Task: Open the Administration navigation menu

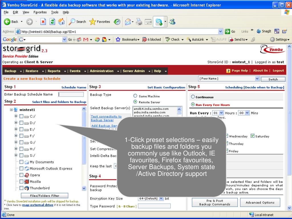Action: [x=104, y=71]
